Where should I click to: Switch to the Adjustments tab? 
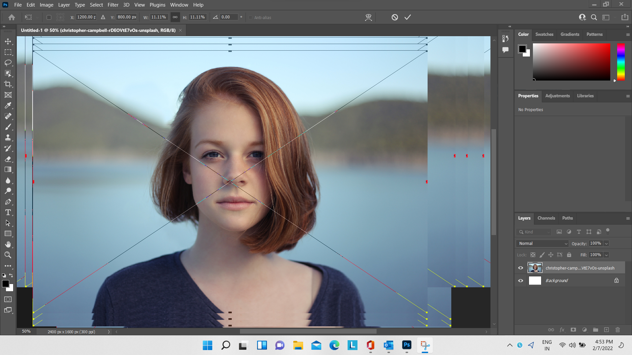(x=557, y=96)
